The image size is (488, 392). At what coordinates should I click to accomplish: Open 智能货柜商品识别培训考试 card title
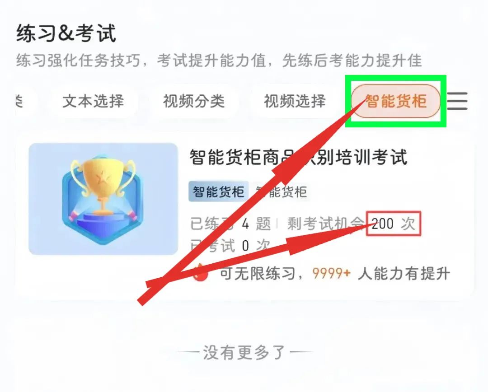(299, 157)
